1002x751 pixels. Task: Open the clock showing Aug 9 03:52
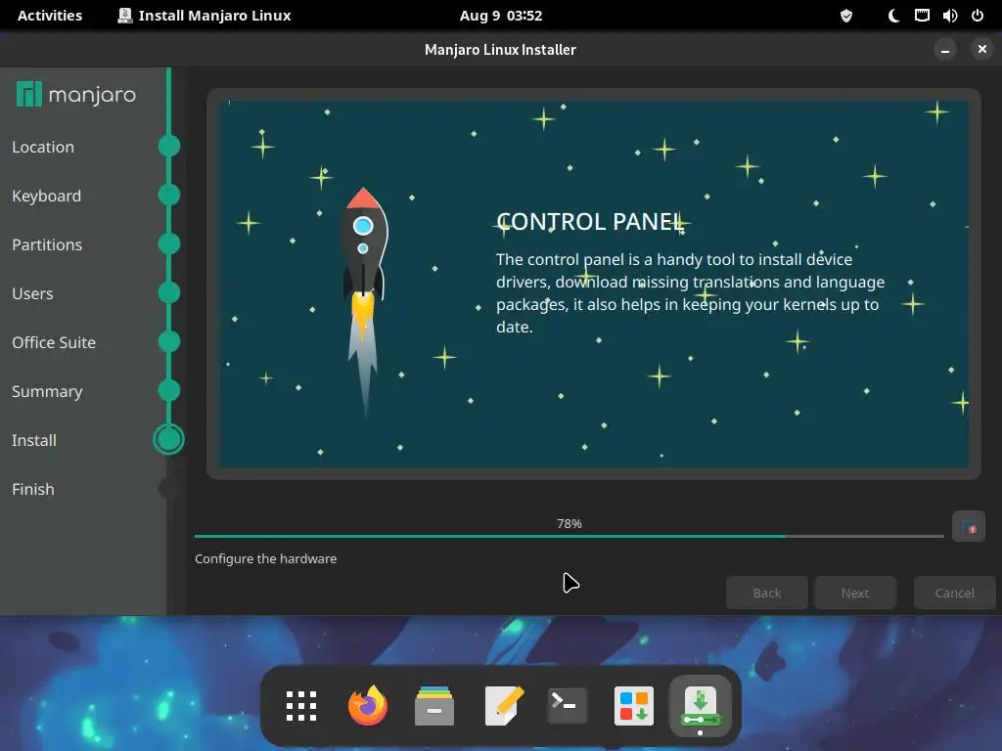tap(501, 16)
